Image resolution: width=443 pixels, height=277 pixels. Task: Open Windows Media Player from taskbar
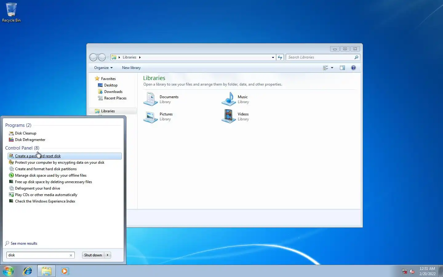click(65, 271)
